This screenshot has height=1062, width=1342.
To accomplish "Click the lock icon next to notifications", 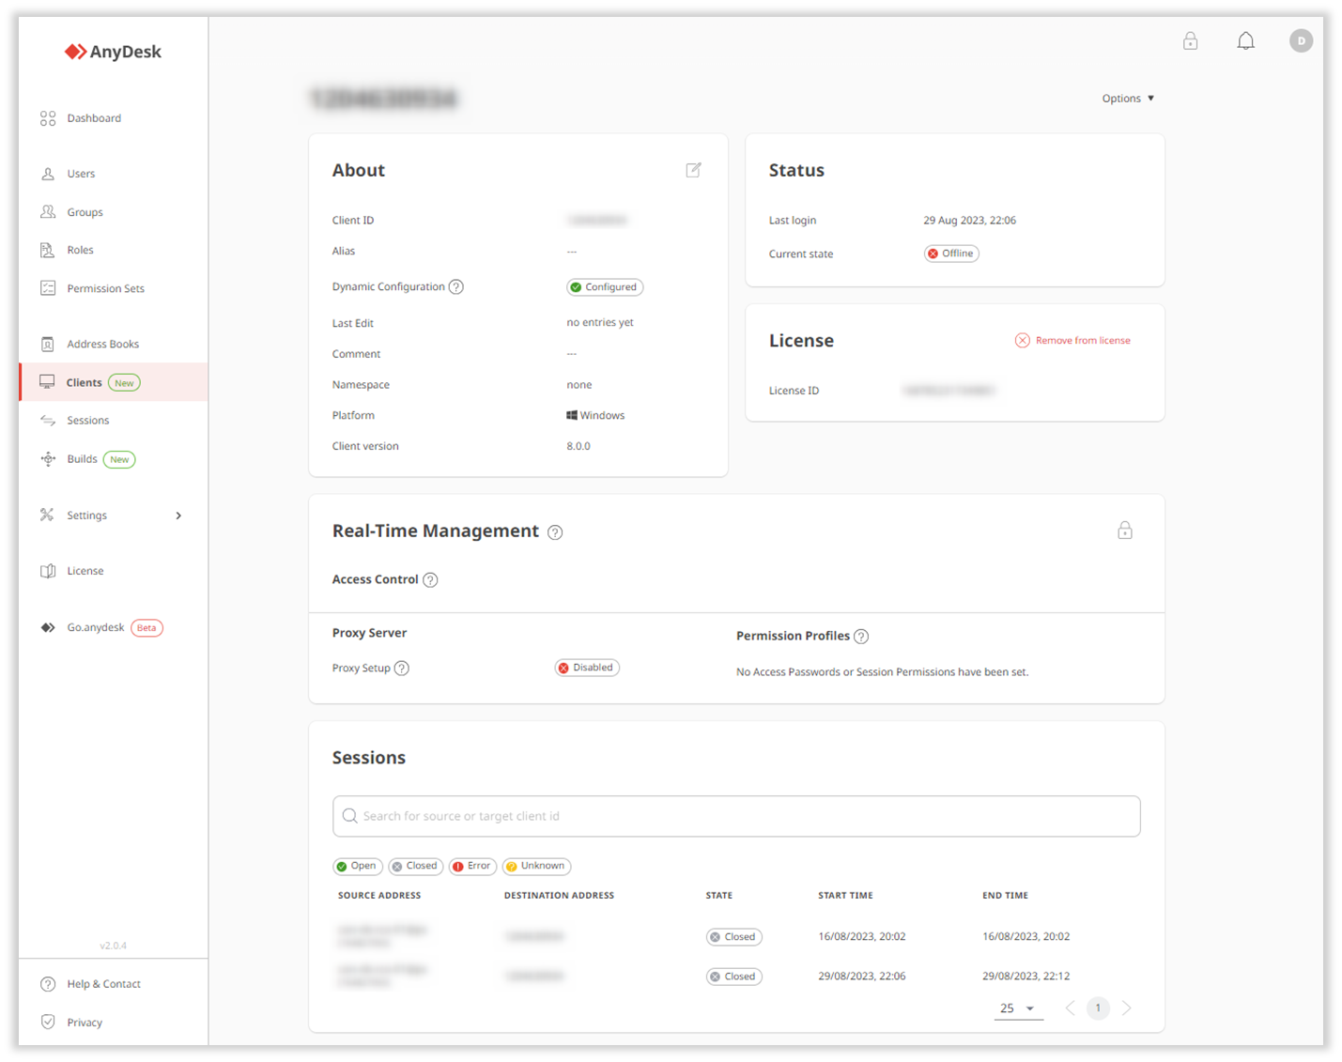I will (x=1190, y=40).
